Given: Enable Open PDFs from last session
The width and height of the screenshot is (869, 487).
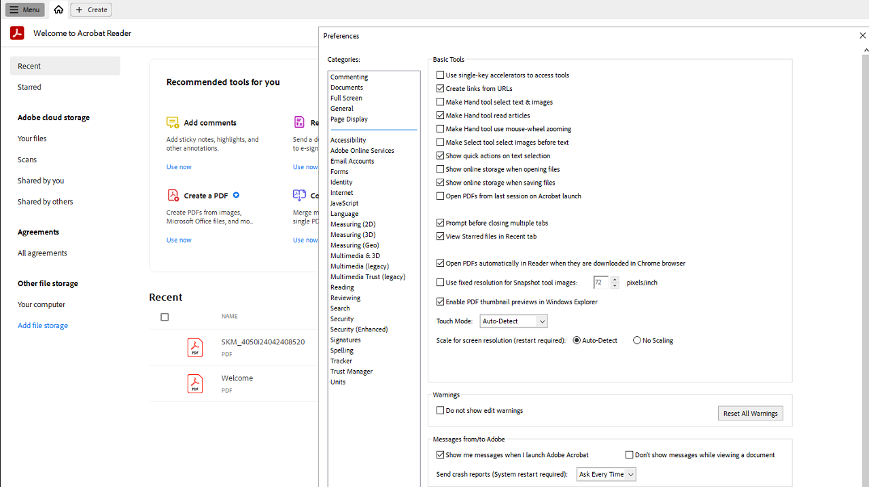Looking at the screenshot, I should tap(440, 196).
